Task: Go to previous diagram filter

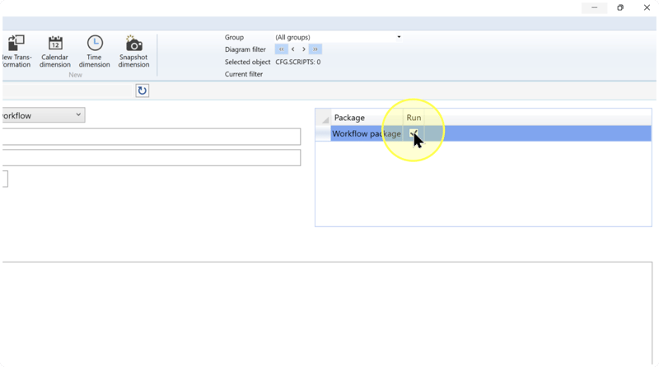Action: [x=293, y=49]
